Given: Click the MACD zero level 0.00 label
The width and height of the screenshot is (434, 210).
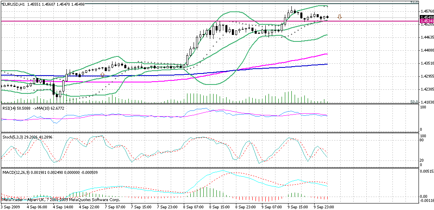Looking at the screenshot, I should pyautogui.click(x=424, y=197).
